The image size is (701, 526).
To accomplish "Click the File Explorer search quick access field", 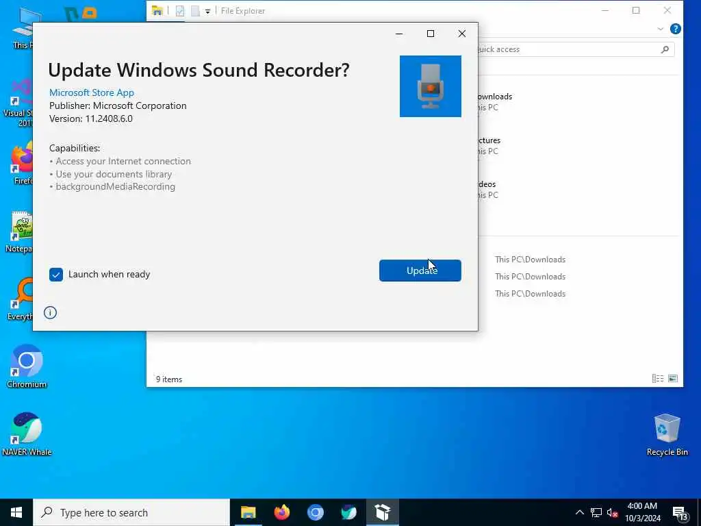I will click(x=574, y=49).
